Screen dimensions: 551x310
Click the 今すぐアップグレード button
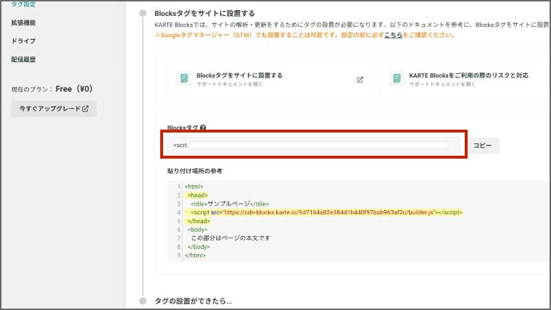point(54,109)
